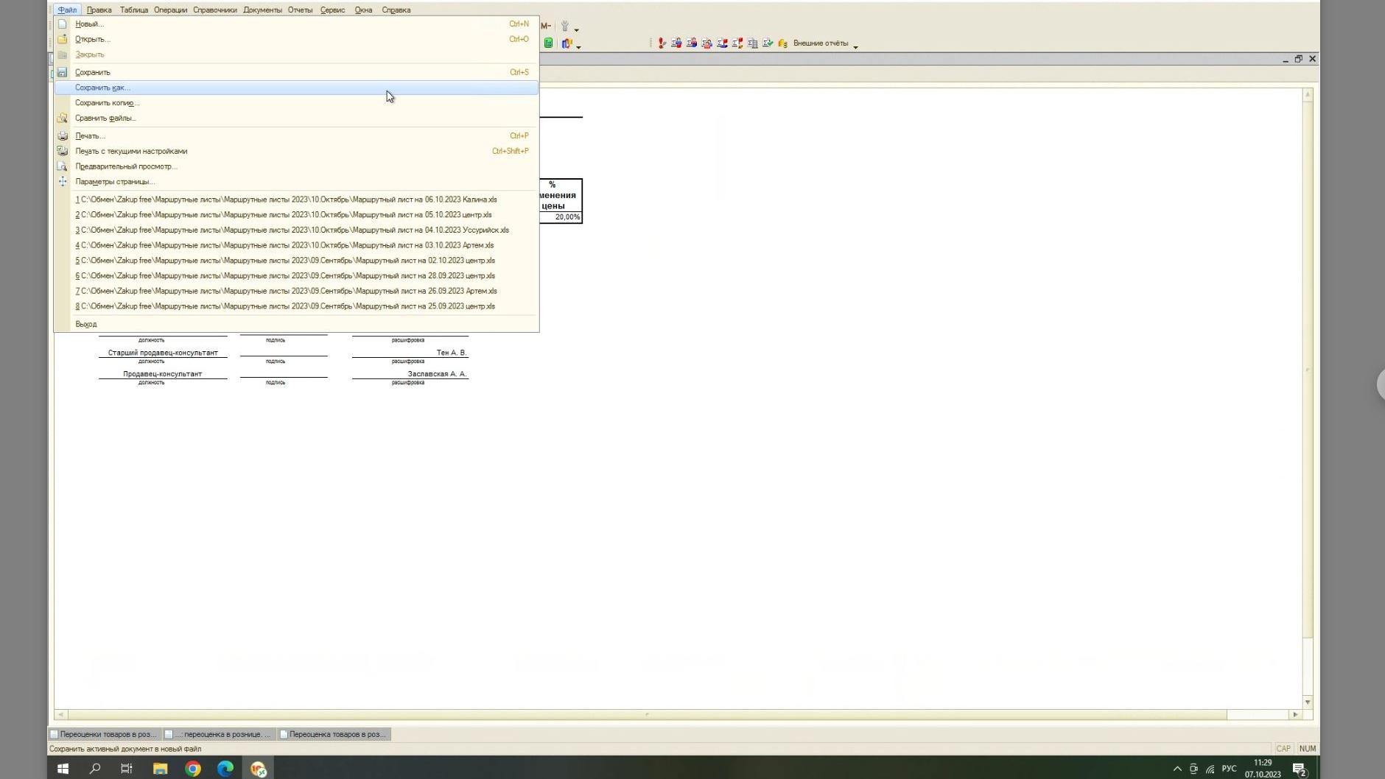
Task: Click the sigma with green checkmark icon
Action: [x=768, y=43]
